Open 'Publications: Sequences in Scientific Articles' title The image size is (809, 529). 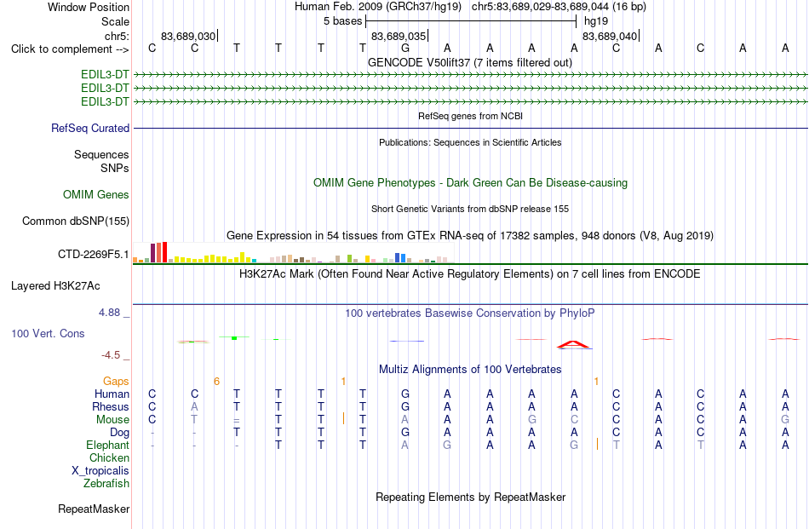[470, 142]
